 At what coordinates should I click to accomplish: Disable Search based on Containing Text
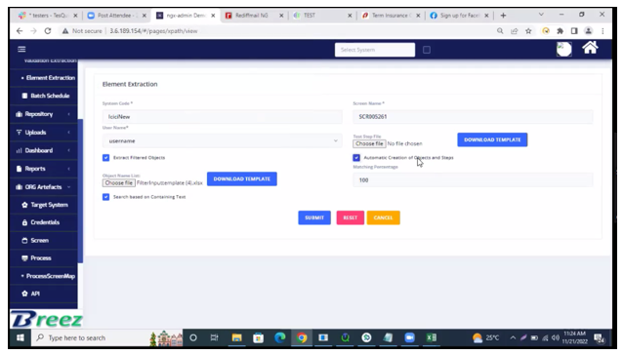pyautogui.click(x=105, y=197)
